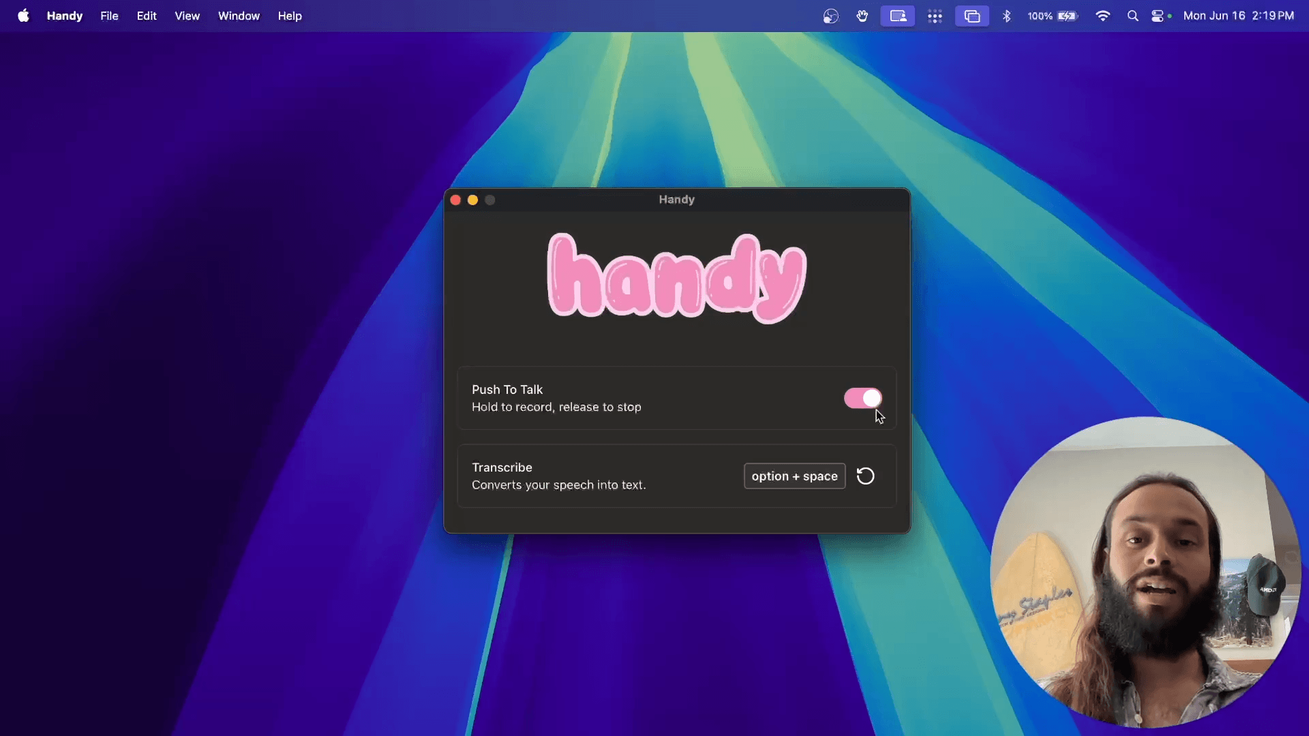Open the Window menu
The height and width of the screenshot is (736, 1309).
pyautogui.click(x=239, y=16)
